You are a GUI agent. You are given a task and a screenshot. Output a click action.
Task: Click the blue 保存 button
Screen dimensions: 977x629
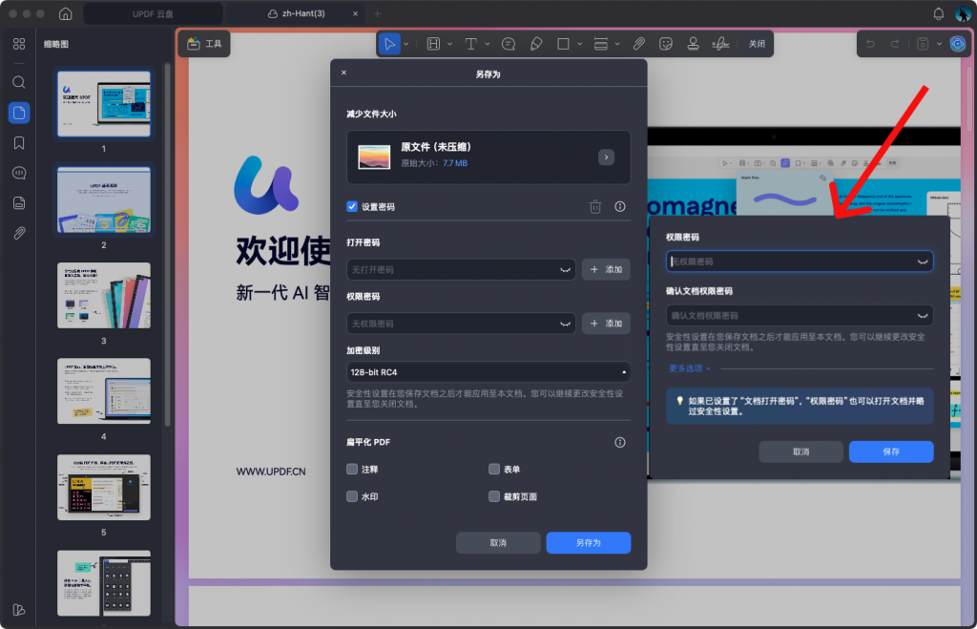(x=891, y=451)
